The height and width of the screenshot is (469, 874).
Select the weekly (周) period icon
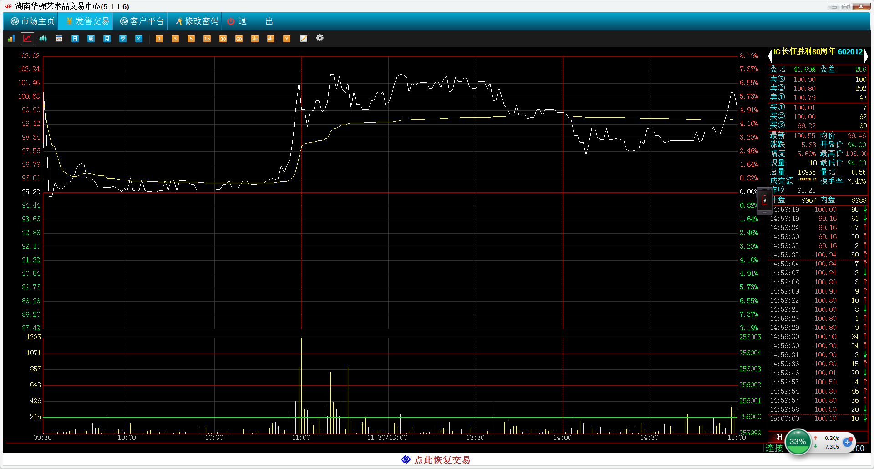(x=91, y=39)
